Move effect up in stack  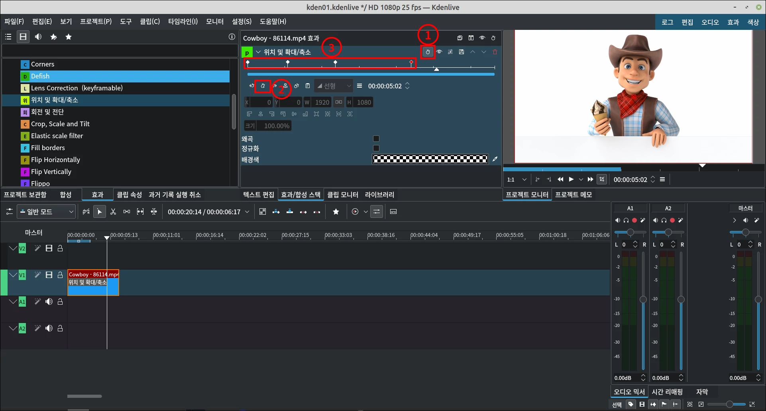coord(473,52)
